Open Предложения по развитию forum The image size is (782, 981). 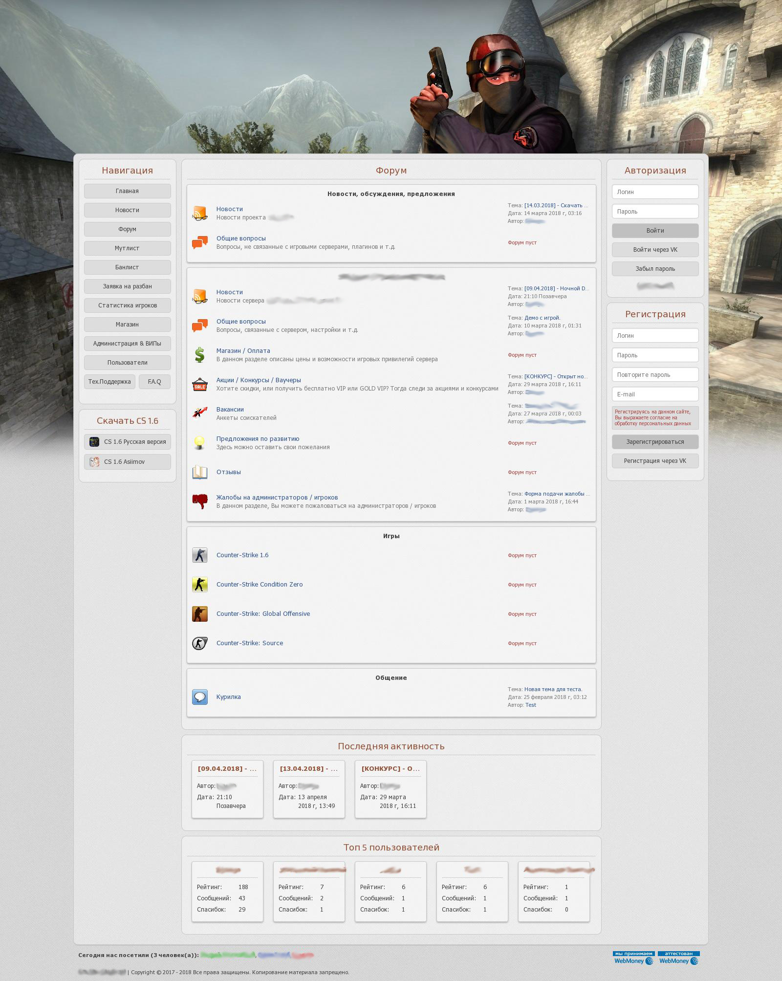(x=258, y=439)
